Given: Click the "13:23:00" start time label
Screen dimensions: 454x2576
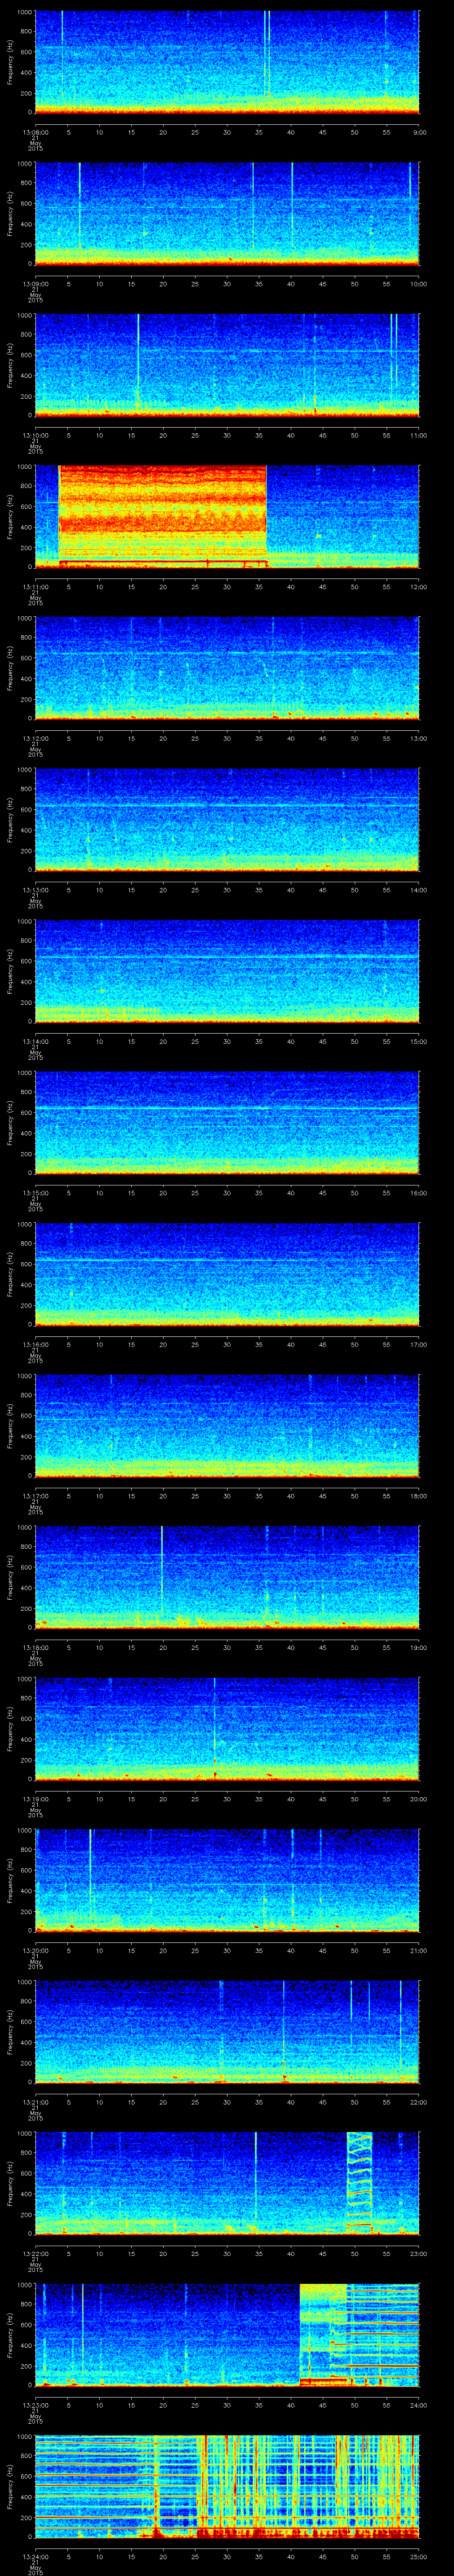Looking at the screenshot, I should 35,2405.
